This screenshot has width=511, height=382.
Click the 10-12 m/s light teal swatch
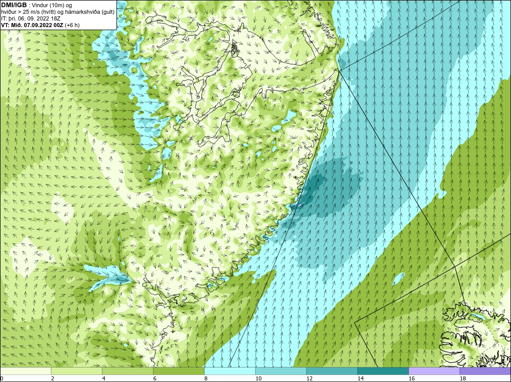pos(281,371)
